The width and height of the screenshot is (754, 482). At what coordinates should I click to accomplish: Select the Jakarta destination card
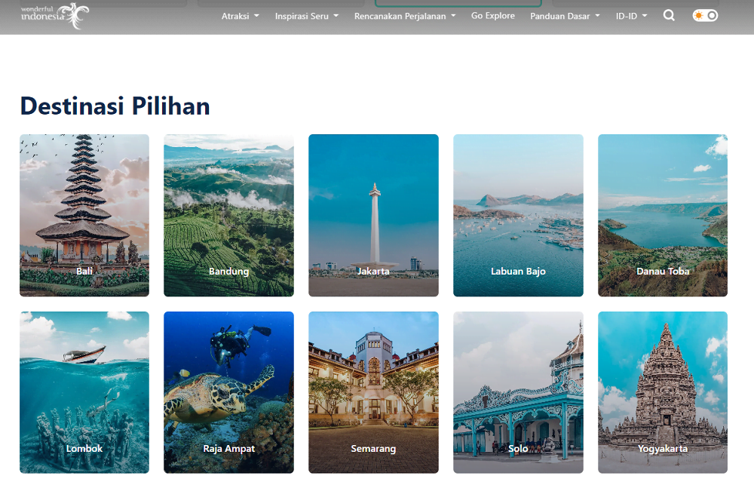[374, 215]
